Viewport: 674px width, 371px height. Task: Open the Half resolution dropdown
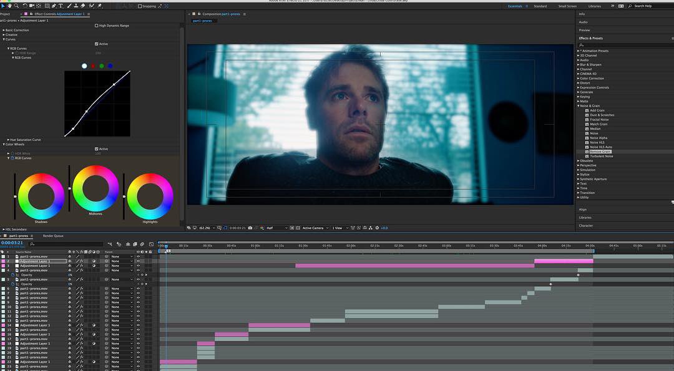(277, 228)
